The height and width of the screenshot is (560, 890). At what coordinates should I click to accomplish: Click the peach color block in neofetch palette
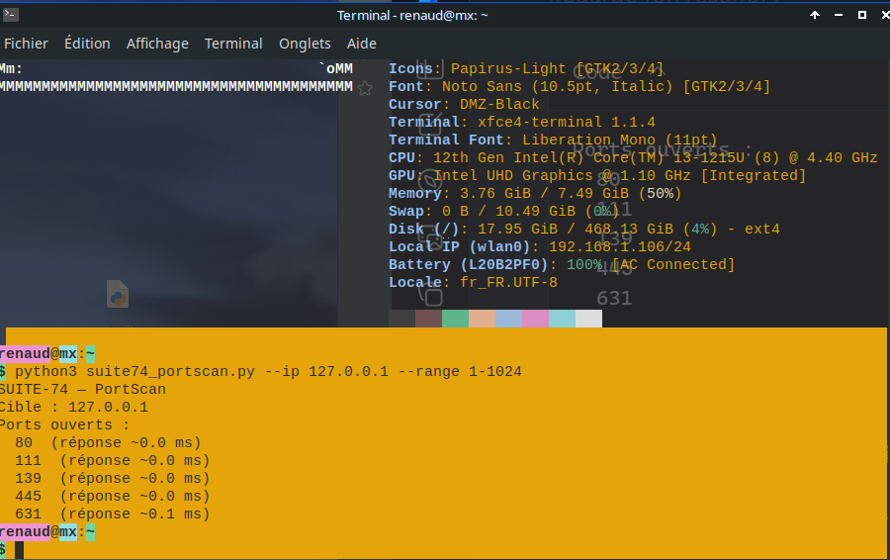tap(482, 319)
